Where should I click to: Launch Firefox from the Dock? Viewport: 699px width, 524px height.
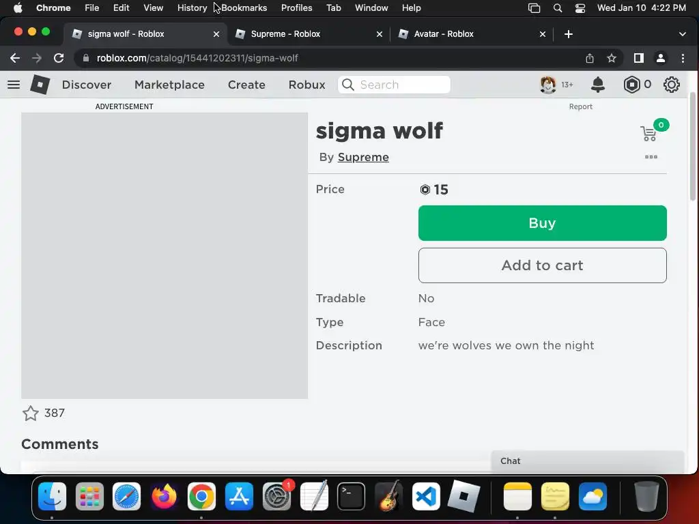[164, 496]
